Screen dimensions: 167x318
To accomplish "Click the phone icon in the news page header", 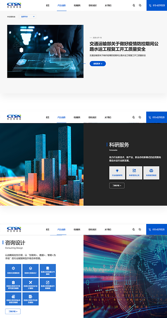I will tap(150, 6).
